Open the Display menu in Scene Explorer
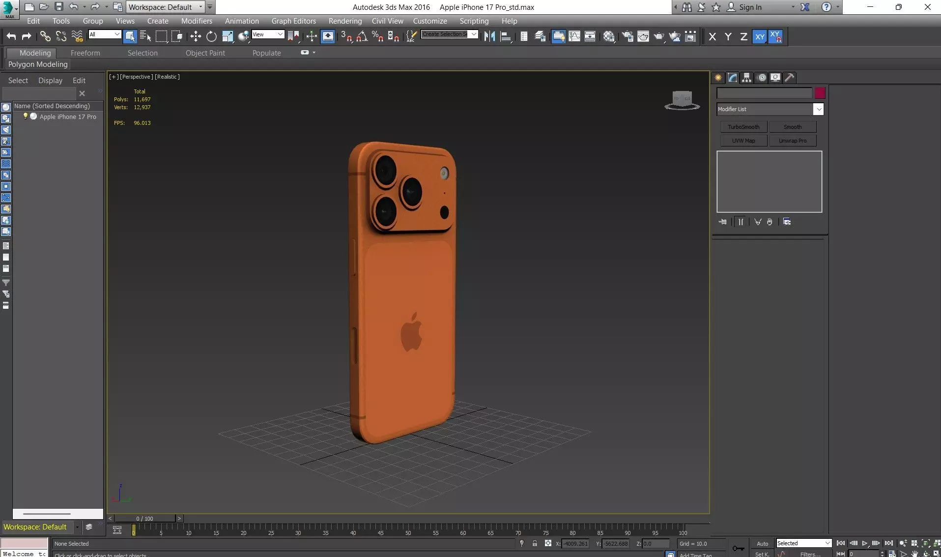 (50, 81)
